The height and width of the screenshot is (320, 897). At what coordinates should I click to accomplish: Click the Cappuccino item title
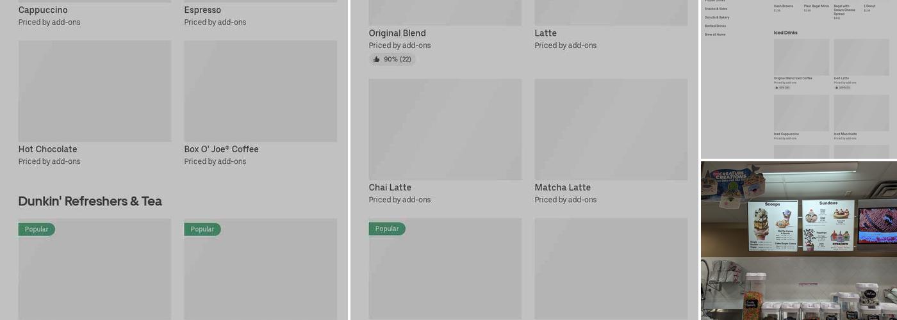tap(43, 10)
